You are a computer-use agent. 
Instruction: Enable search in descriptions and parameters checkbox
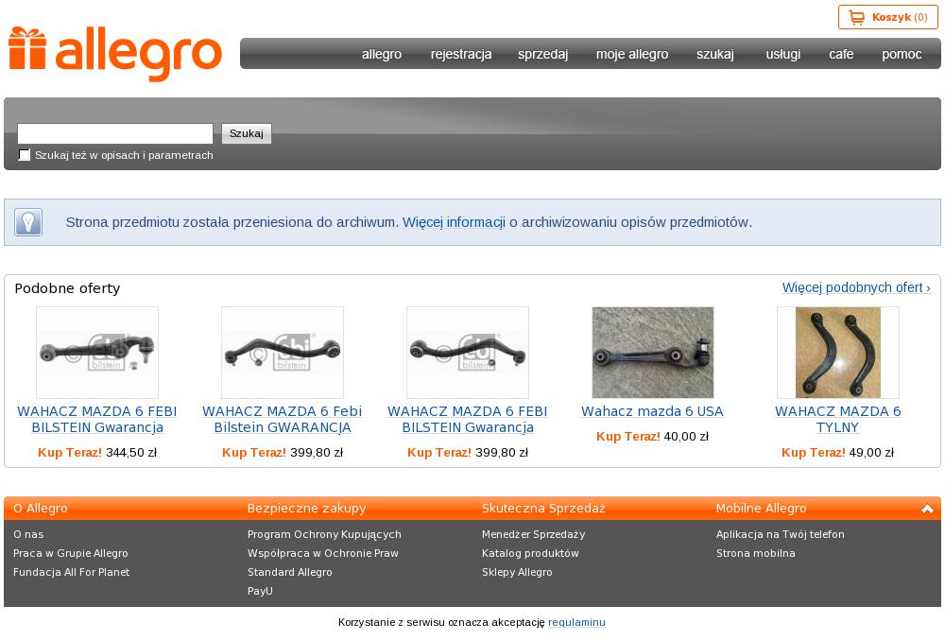(25, 155)
